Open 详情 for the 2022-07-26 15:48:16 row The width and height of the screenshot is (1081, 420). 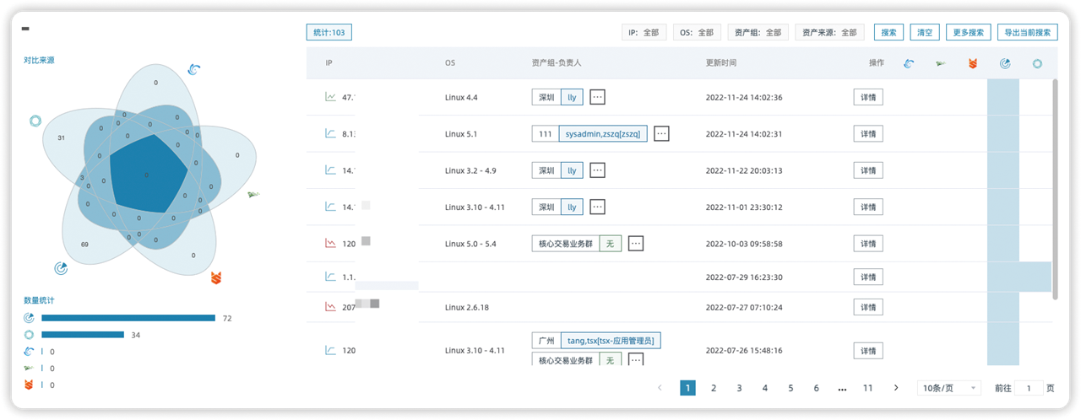(868, 350)
